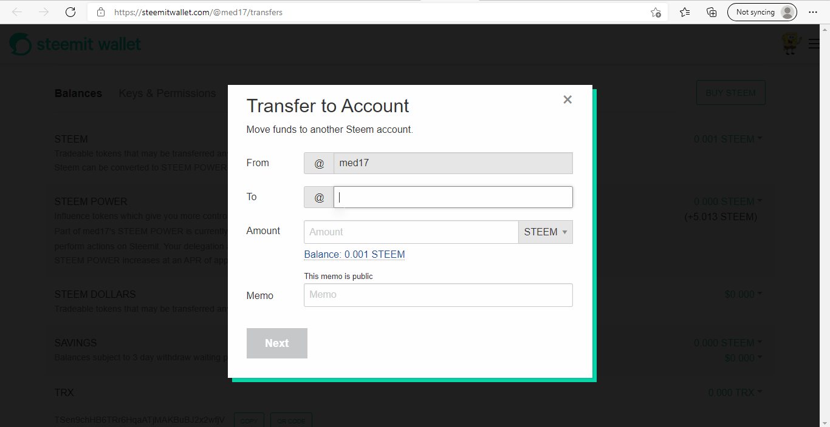
Task: Expand the STEEM POWER 0.000 STEEM dropdown
Action: pyautogui.click(x=728, y=201)
